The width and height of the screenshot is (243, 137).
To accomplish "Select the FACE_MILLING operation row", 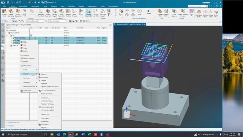I will tap(60, 38).
